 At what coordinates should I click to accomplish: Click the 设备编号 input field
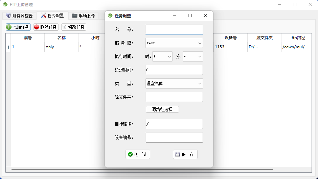click(x=174, y=137)
